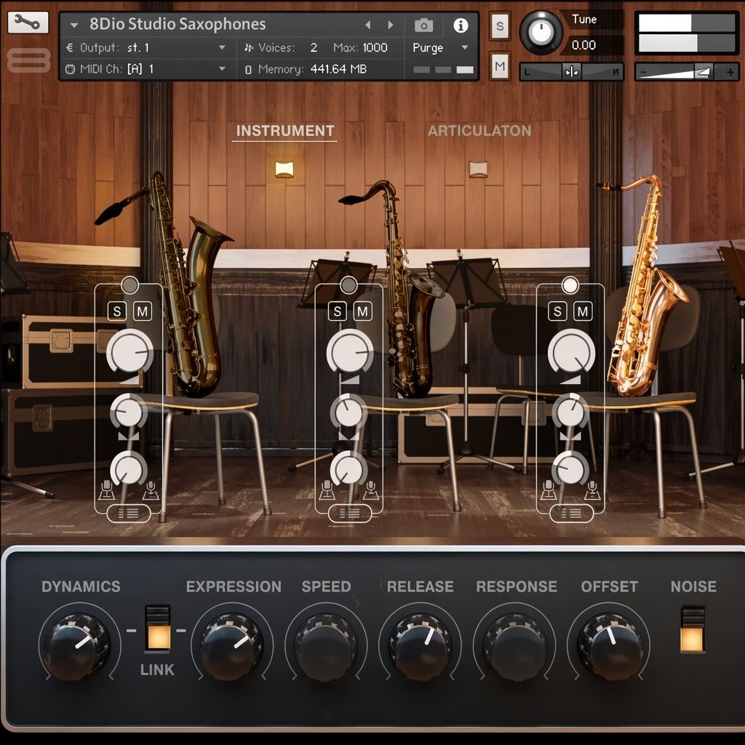Solo the instrument with header S button
The image size is (745, 745).
[500, 25]
